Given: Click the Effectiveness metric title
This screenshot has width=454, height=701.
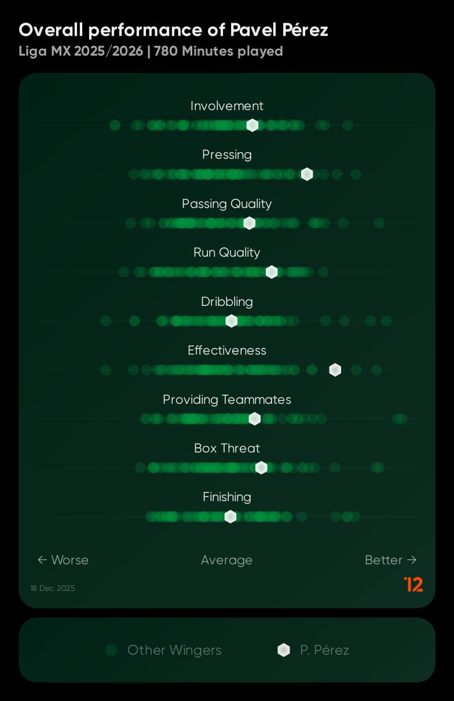Looking at the screenshot, I should coord(227,350).
